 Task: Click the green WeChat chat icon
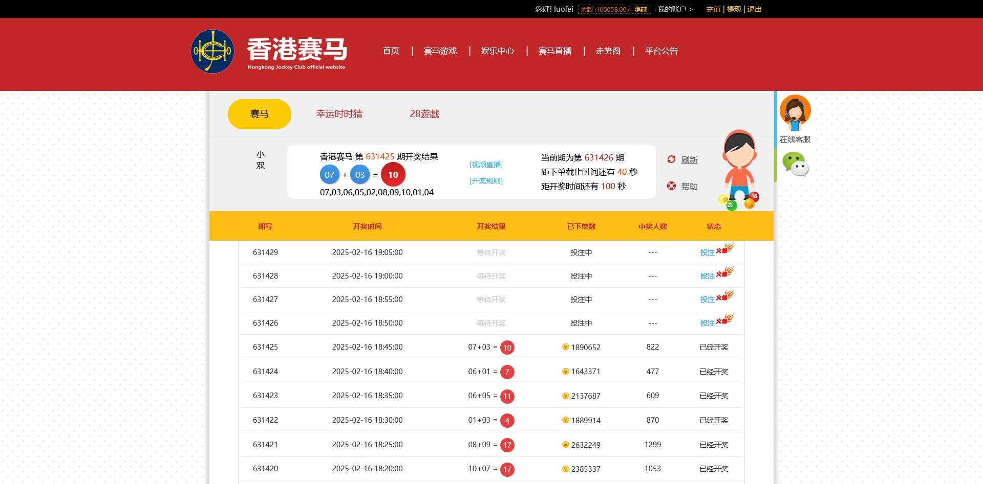[795, 165]
